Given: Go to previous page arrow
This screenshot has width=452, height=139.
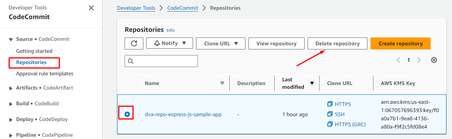Looking at the screenshot, I should [x=398, y=60].
